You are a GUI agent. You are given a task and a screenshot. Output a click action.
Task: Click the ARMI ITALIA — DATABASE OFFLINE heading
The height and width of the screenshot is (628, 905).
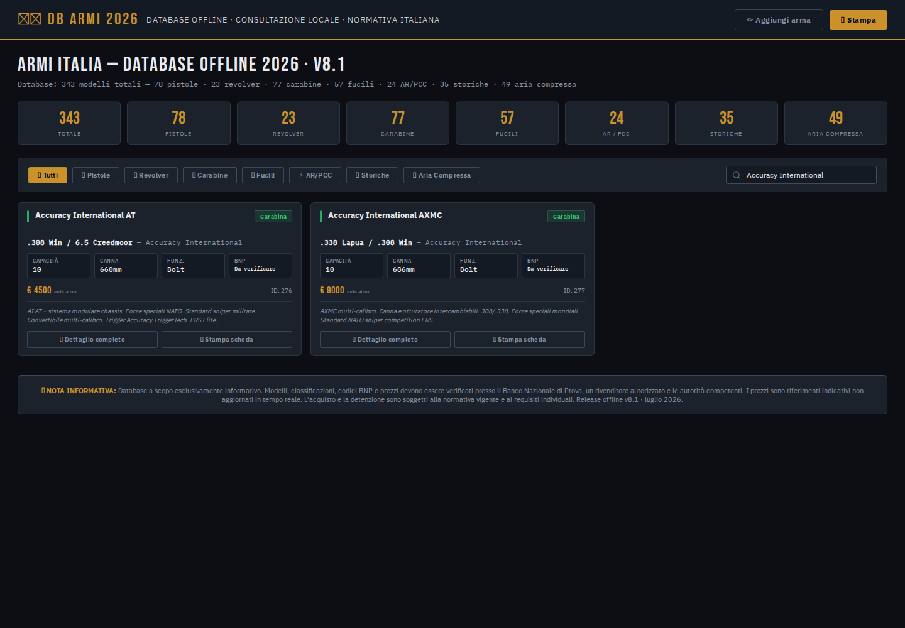pyautogui.click(x=181, y=64)
